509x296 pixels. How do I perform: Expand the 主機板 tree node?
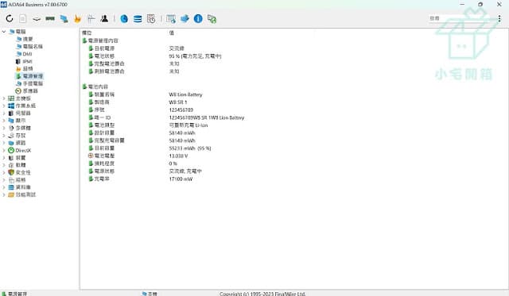point(4,98)
